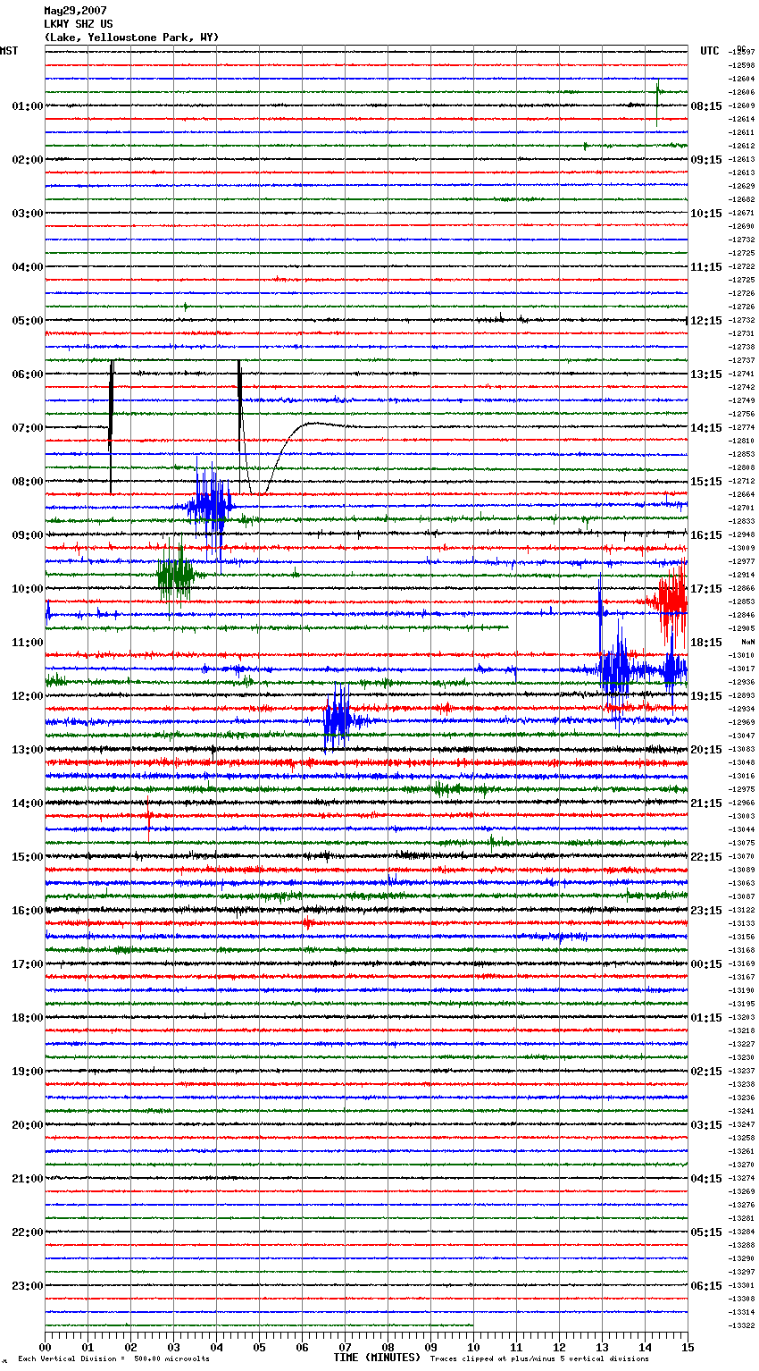Click the "22:00" MST time label
The image size is (759, 1371).
28,1232
